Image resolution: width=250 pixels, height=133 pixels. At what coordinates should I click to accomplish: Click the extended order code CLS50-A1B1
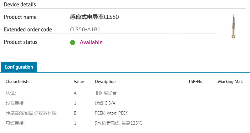tap(85, 30)
